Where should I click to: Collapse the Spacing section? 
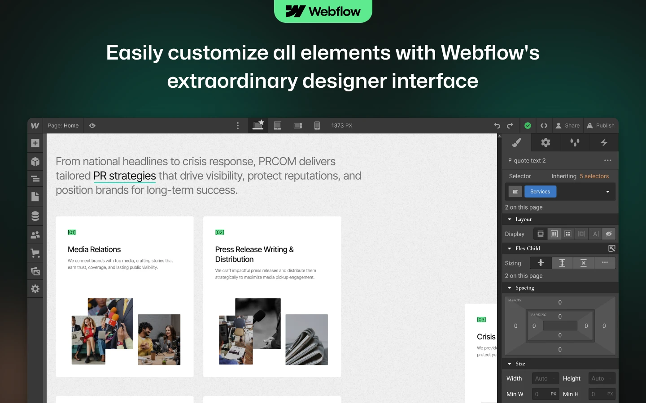coord(510,288)
